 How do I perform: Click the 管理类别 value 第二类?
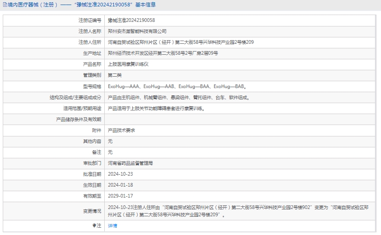pos(114,75)
